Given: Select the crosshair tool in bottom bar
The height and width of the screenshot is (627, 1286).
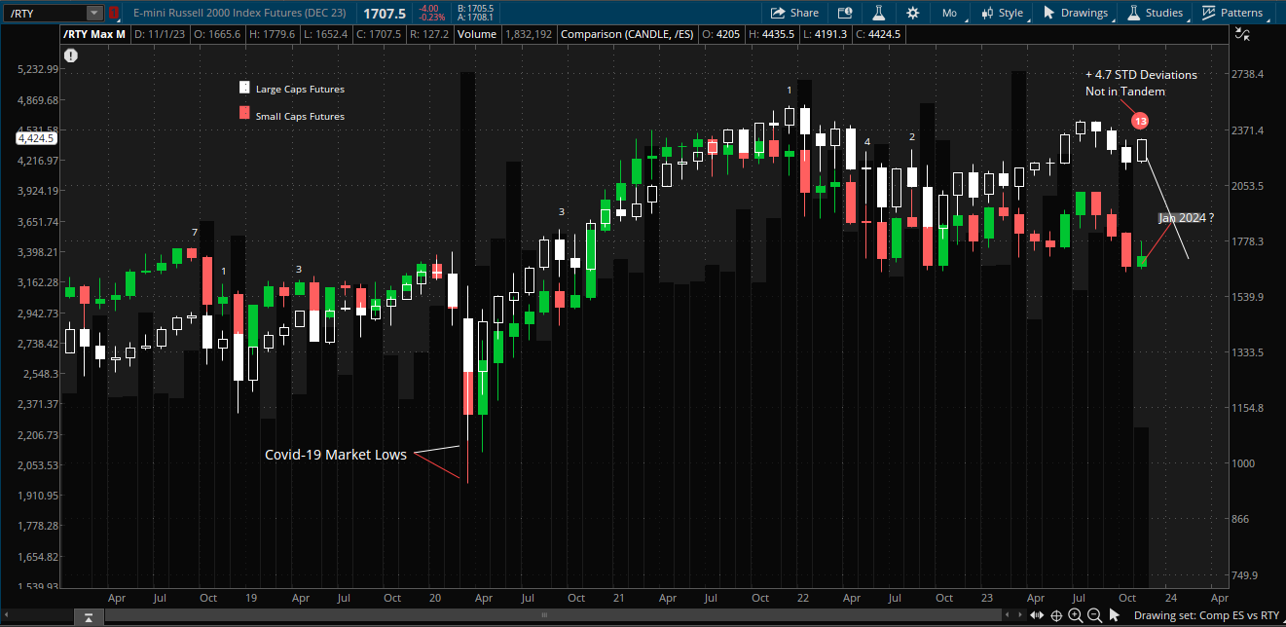Looking at the screenshot, I should pyautogui.click(x=1056, y=615).
